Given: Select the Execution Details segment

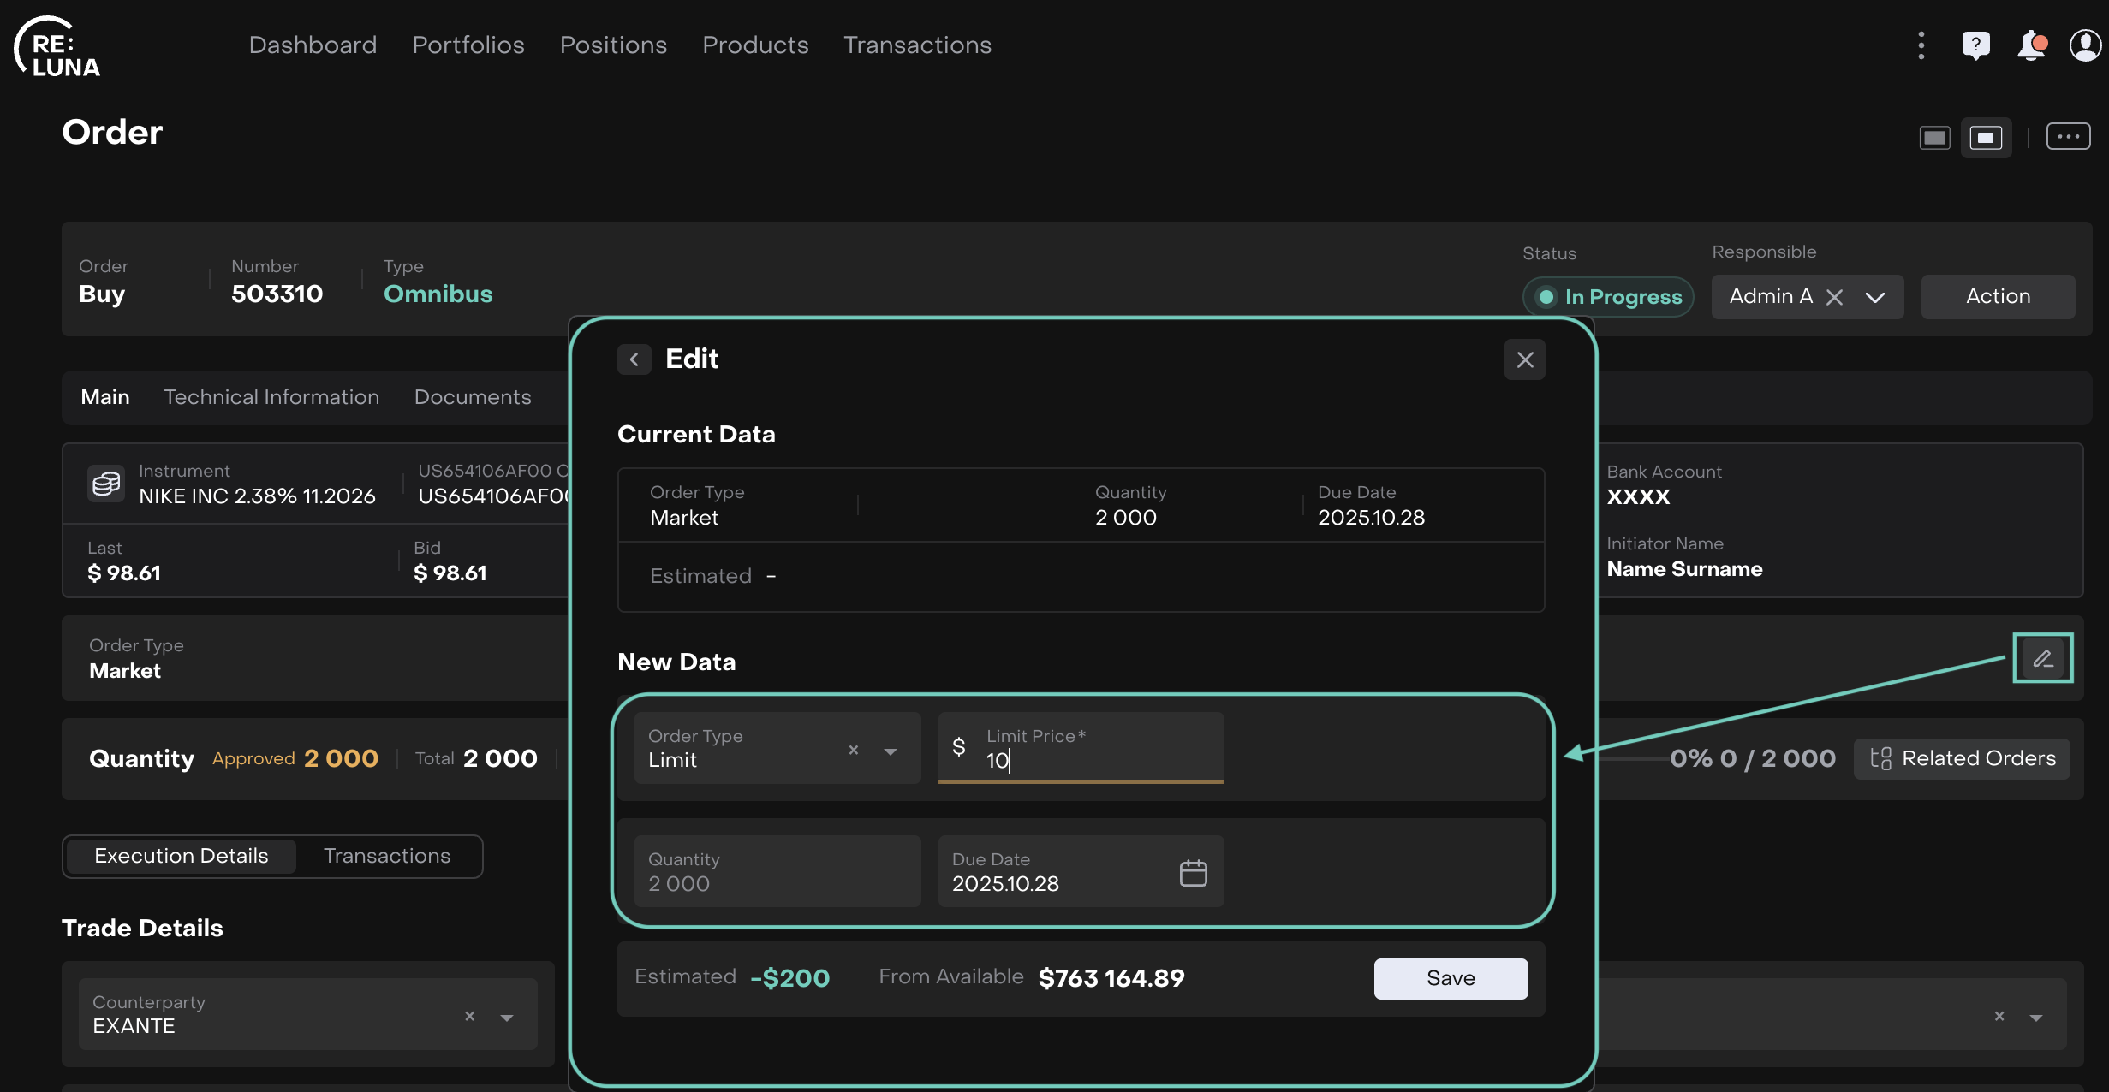Looking at the screenshot, I should (182, 856).
